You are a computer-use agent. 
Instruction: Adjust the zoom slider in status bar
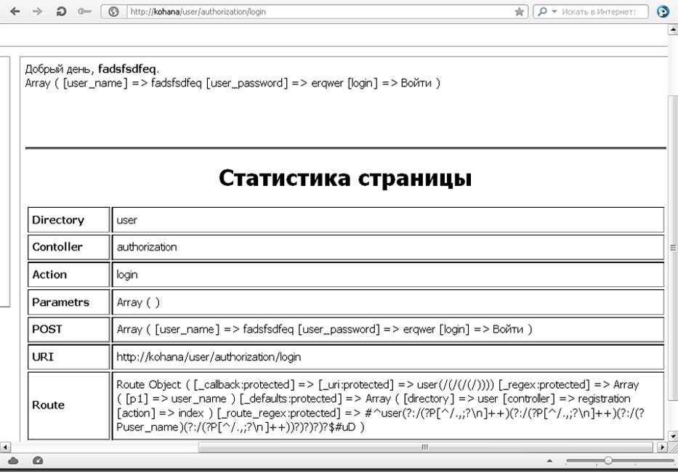[608, 461]
